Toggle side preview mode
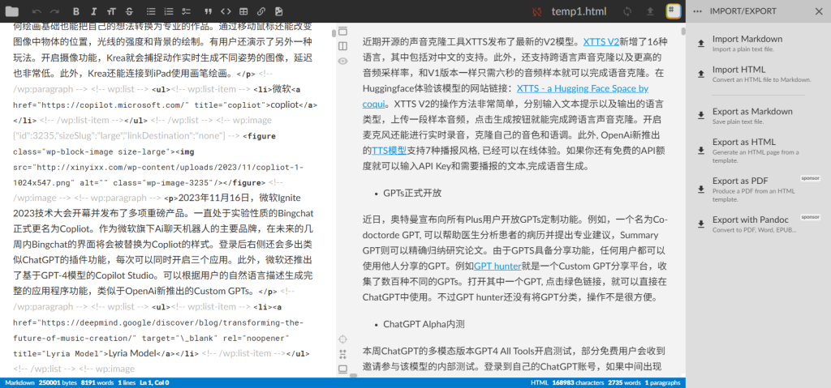This screenshot has height=388, width=831. [x=343, y=46]
